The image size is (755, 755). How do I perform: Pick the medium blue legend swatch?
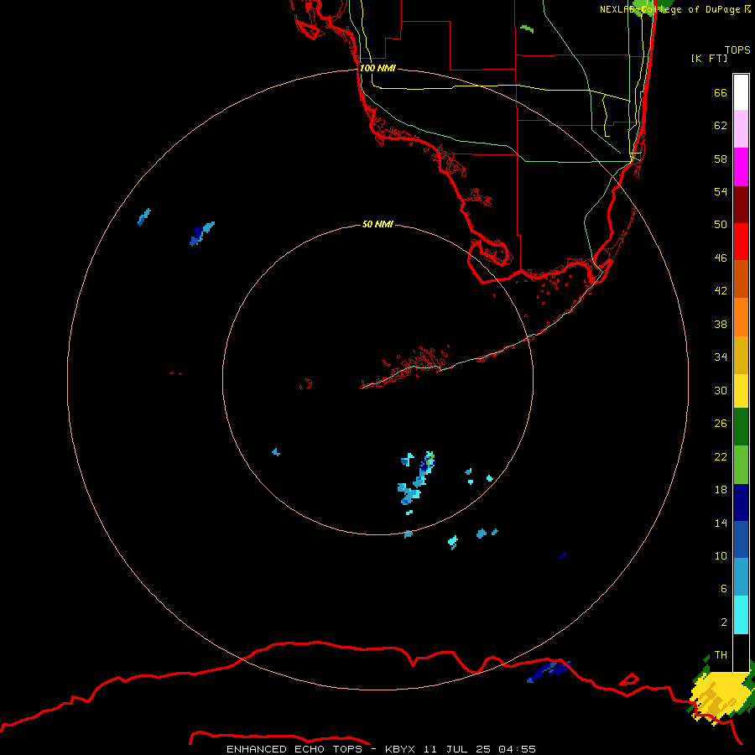point(741,539)
